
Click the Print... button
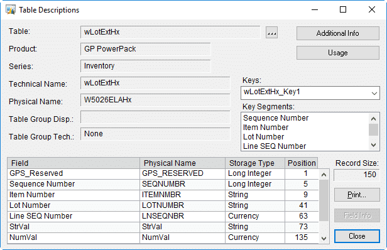[357, 195]
